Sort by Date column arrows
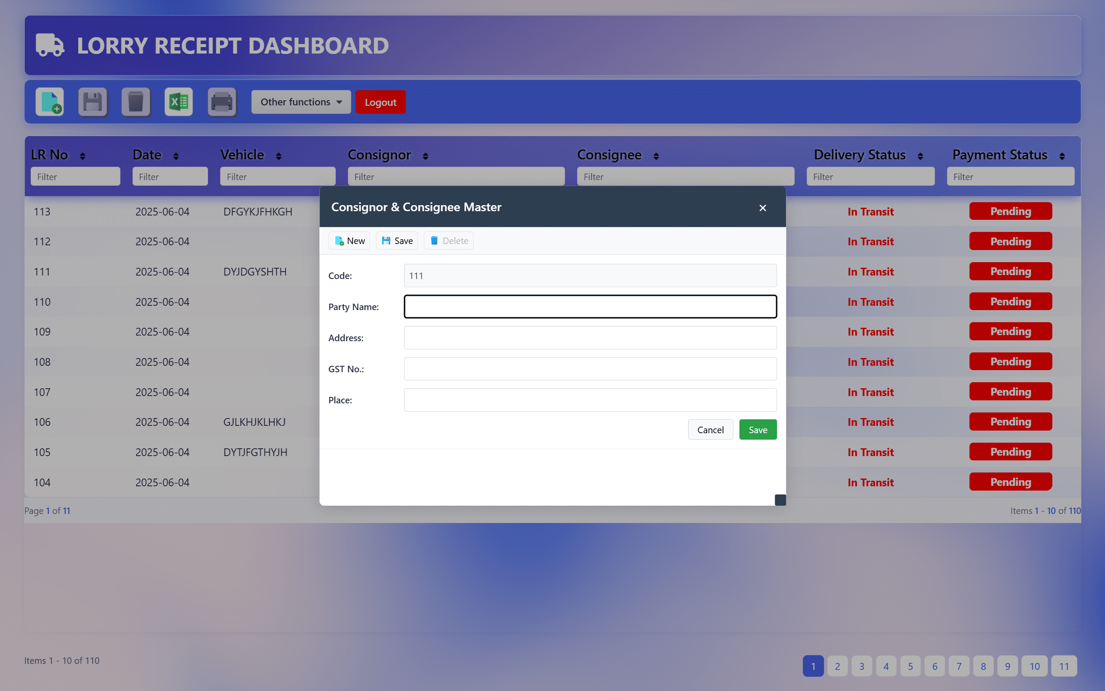Image resolution: width=1105 pixels, height=691 pixels. [x=176, y=156]
